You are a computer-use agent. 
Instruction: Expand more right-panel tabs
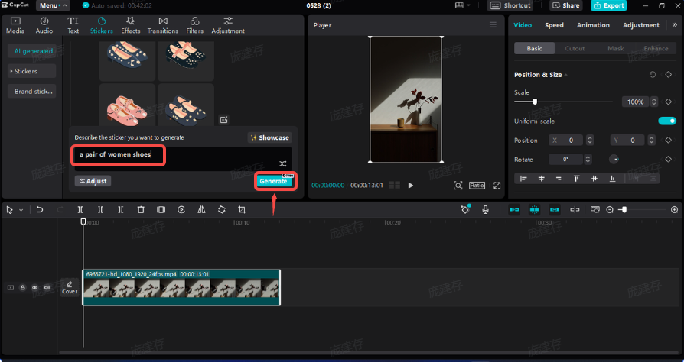click(675, 25)
